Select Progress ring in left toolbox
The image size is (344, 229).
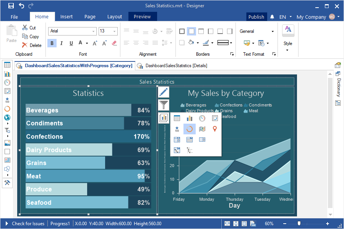pos(7,109)
